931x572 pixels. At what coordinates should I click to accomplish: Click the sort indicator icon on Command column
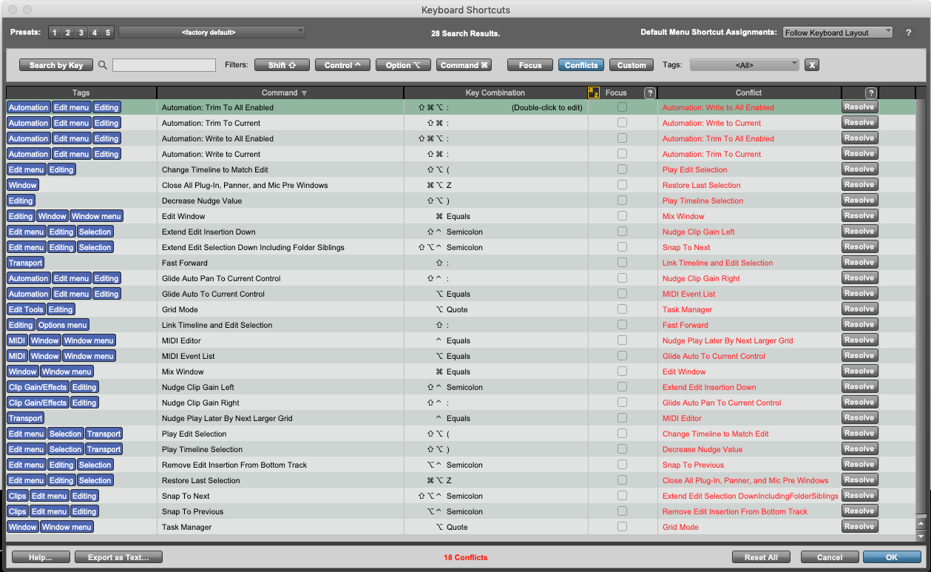coord(304,93)
